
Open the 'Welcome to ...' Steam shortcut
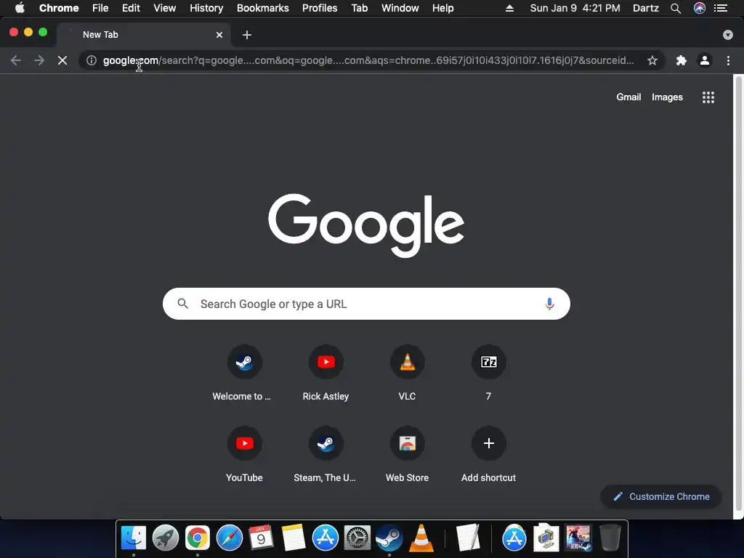point(244,373)
